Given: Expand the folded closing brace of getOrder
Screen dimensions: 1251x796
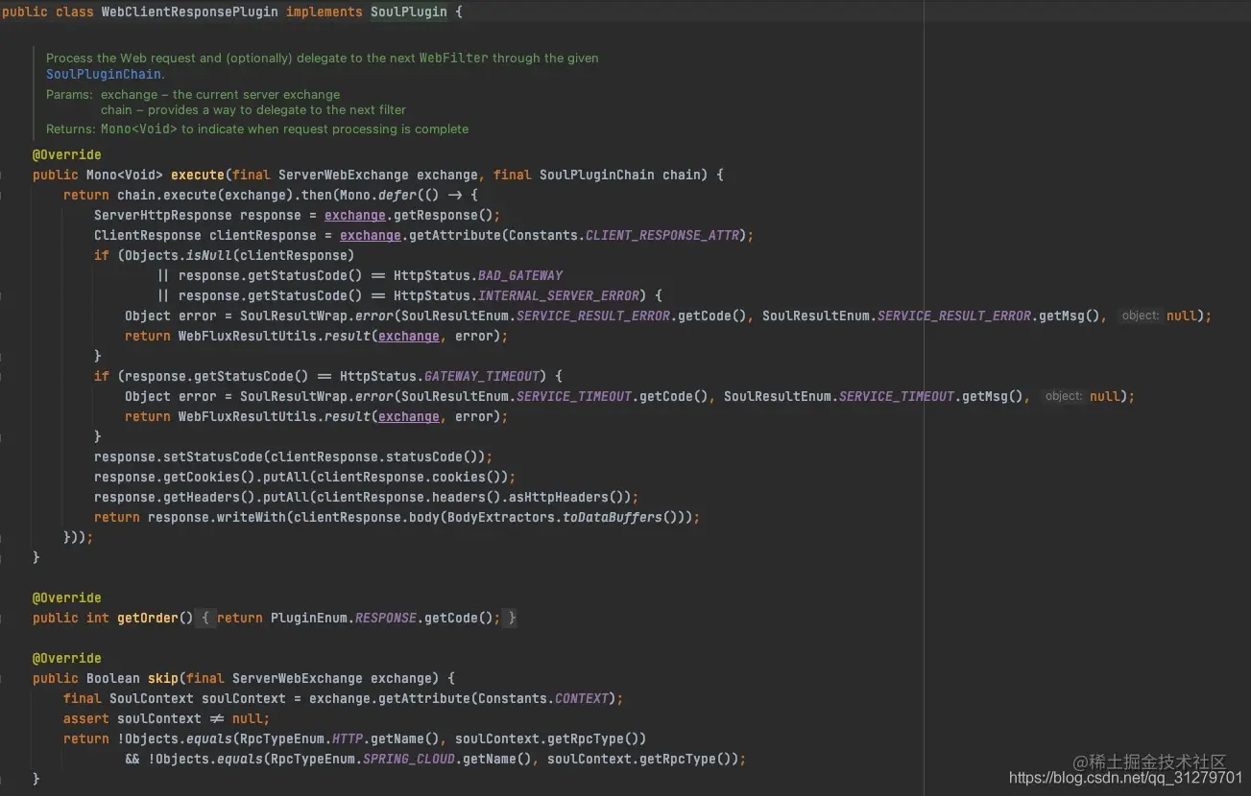Looking at the screenshot, I should (x=512, y=618).
